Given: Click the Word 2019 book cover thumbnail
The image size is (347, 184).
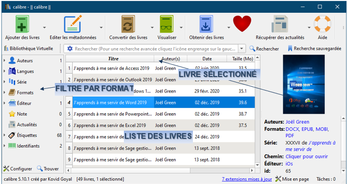Looking at the screenshot, I should pyautogui.click(x=304, y=84).
